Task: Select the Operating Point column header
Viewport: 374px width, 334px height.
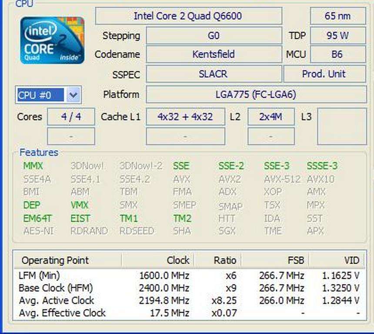Action: [55, 260]
